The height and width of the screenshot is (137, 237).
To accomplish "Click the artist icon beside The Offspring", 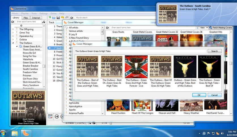I will 17,29.
